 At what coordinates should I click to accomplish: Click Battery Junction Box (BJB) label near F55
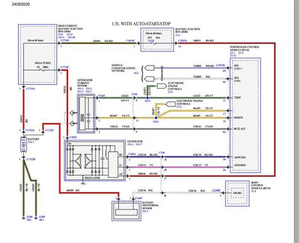pos(187,30)
